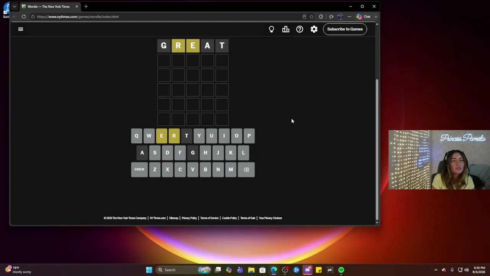Open the Terms of Service footer link
The width and height of the screenshot is (490, 276).
coord(209,218)
